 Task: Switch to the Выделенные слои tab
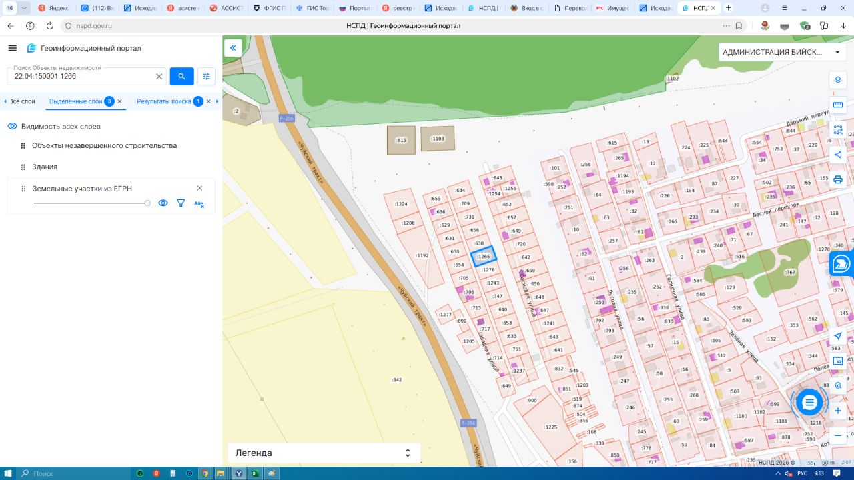coord(75,101)
